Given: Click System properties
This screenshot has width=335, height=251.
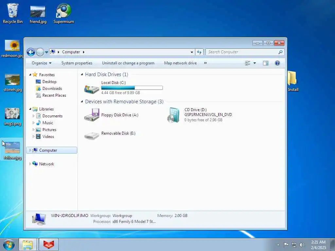Looking at the screenshot, I should click(x=77, y=63).
